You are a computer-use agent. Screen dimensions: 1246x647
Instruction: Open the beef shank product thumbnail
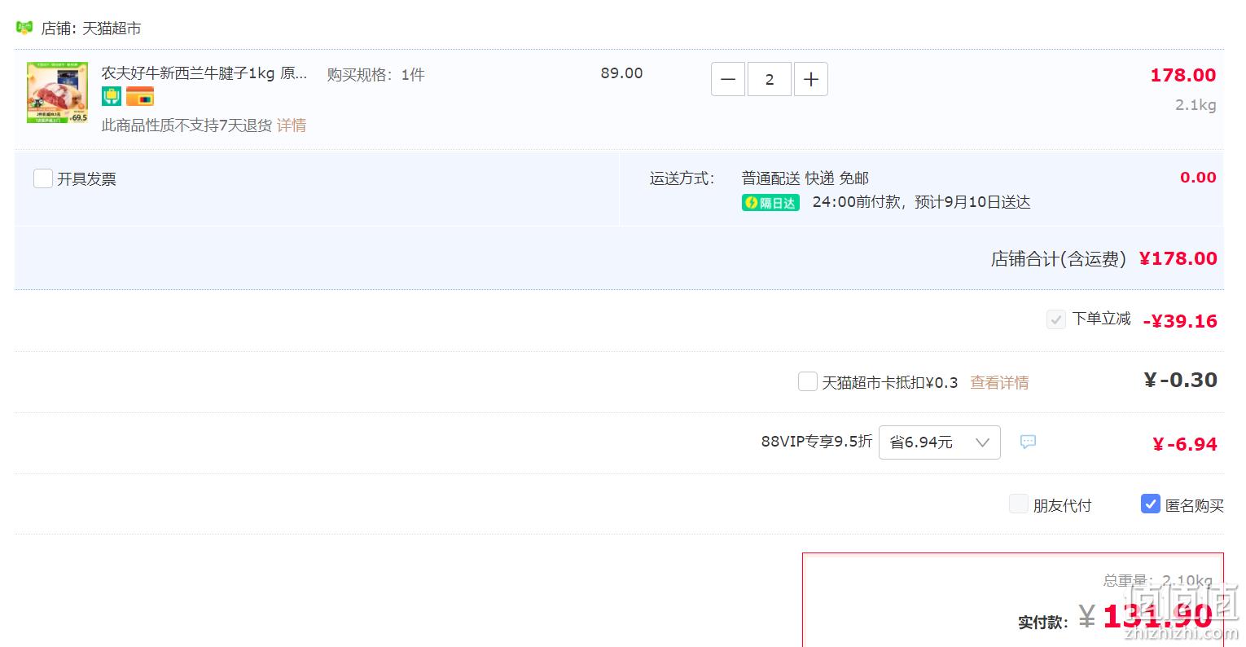coord(57,93)
